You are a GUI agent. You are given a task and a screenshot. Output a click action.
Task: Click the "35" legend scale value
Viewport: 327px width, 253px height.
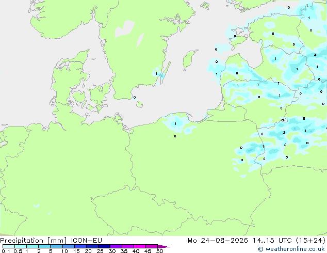(x=124, y=251)
